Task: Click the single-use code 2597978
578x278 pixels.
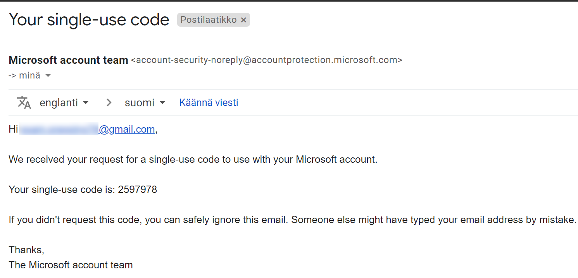Action: pos(138,189)
